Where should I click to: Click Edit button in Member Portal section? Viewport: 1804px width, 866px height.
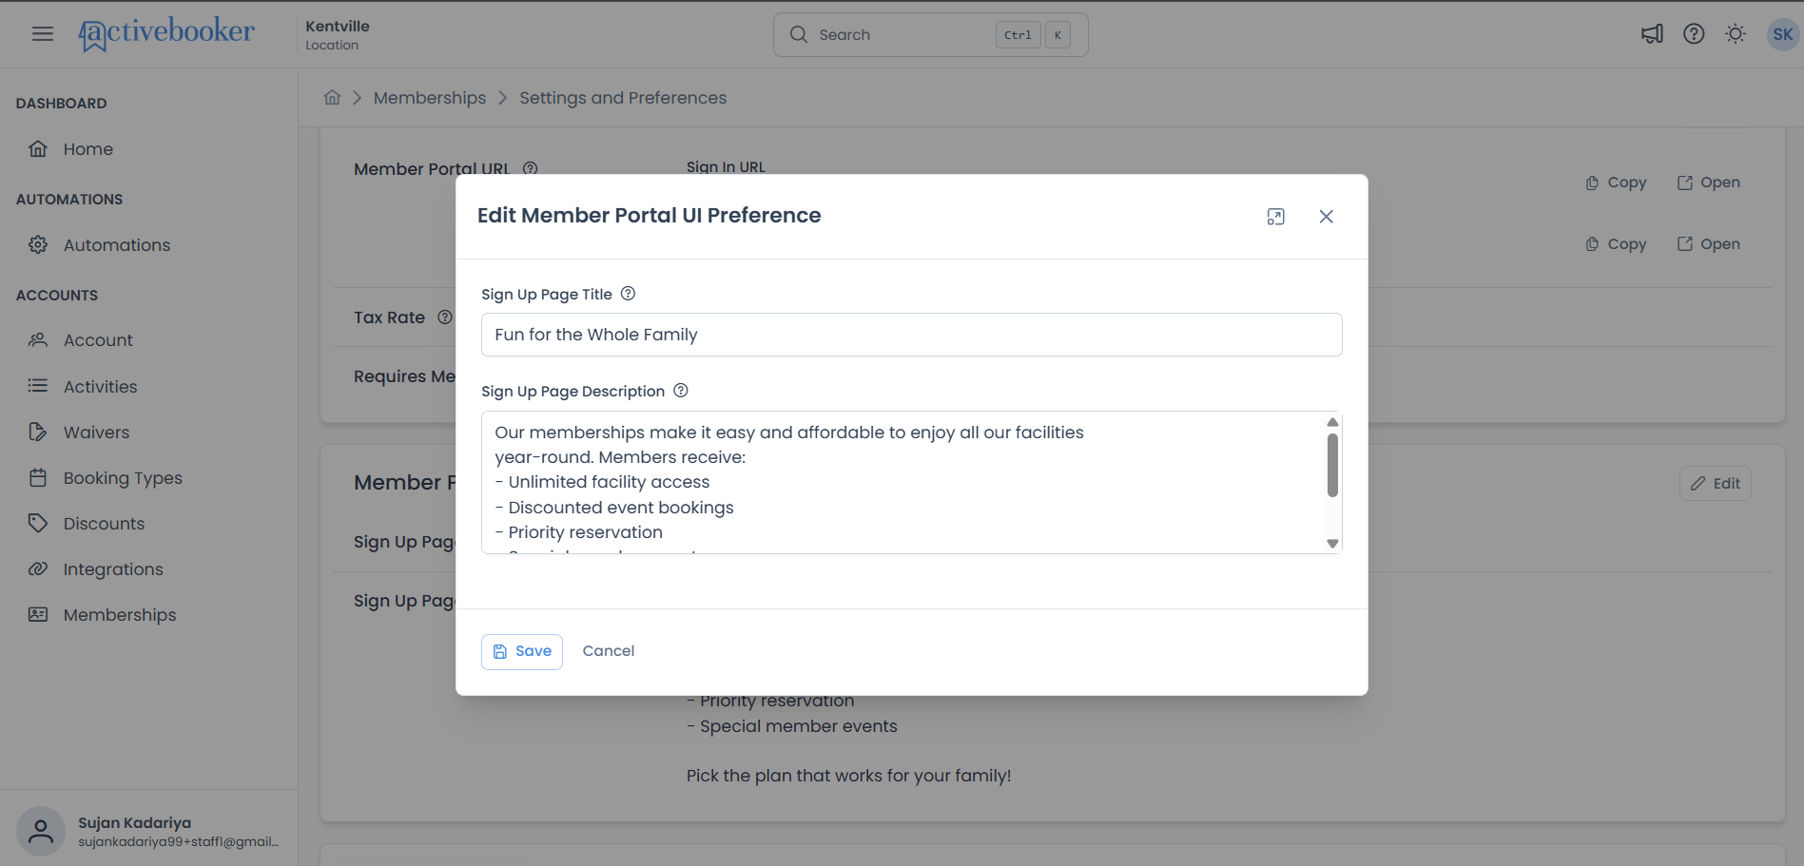(x=1716, y=484)
